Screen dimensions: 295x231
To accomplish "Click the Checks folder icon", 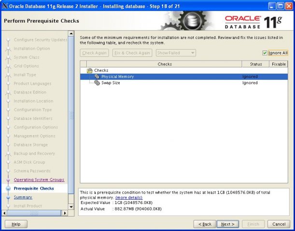I will (x=90, y=70).
